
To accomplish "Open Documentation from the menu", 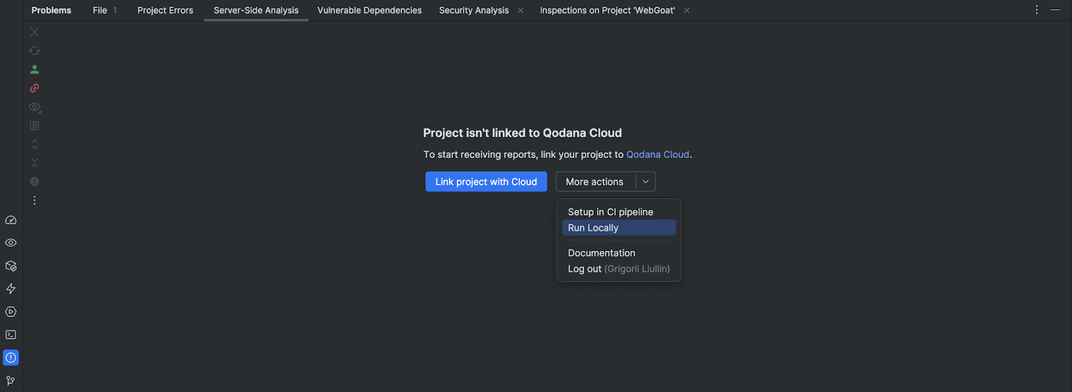I will [x=619, y=253].
